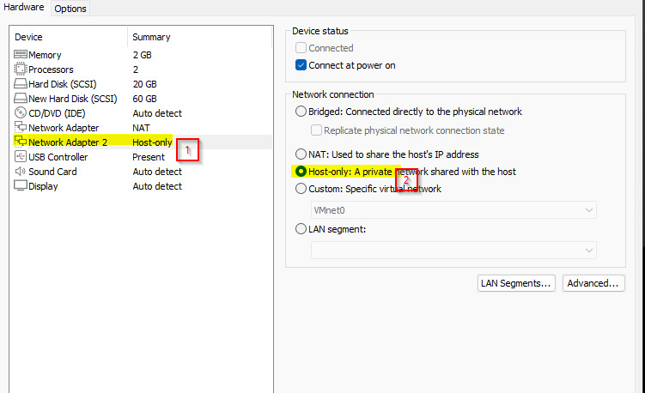Uncheck Connect at power on
The height and width of the screenshot is (393, 645).
click(x=301, y=65)
